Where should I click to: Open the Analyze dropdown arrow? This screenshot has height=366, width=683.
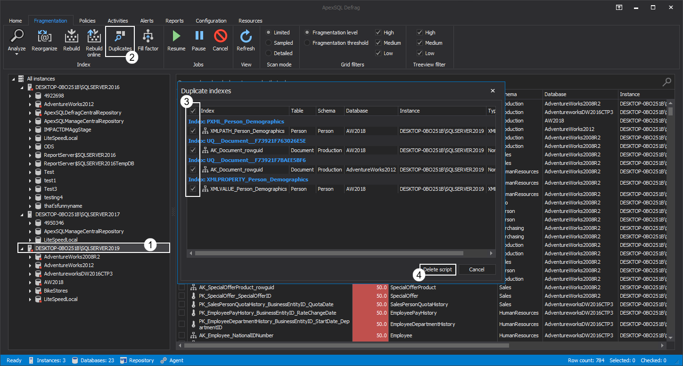click(x=16, y=53)
